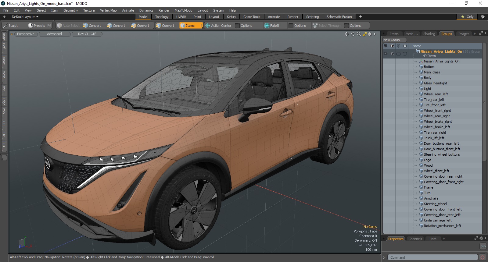Click the prompt arrow before the Command field
This screenshot has height=262, width=488.
point(384,257)
